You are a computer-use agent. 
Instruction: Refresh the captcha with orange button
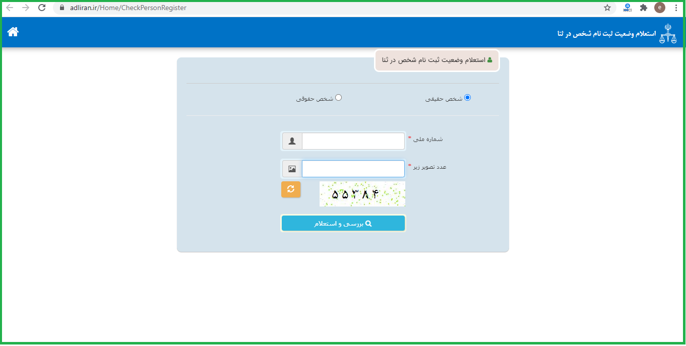point(291,189)
